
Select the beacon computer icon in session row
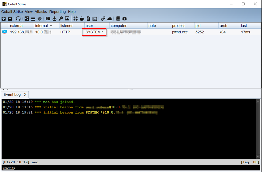point(4,32)
